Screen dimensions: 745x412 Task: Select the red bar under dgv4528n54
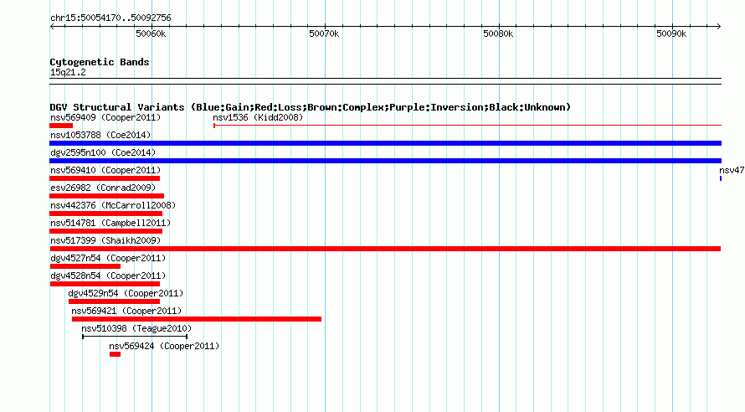pyautogui.click(x=105, y=284)
